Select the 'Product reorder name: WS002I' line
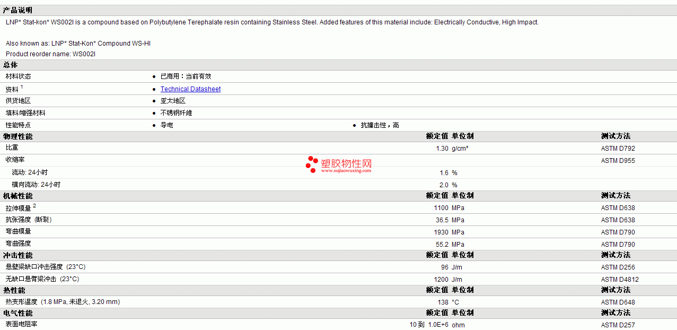The height and width of the screenshot is (330, 677). coord(50,54)
